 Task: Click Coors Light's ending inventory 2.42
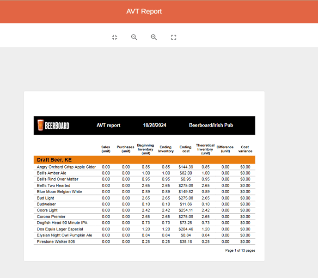point(166,210)
